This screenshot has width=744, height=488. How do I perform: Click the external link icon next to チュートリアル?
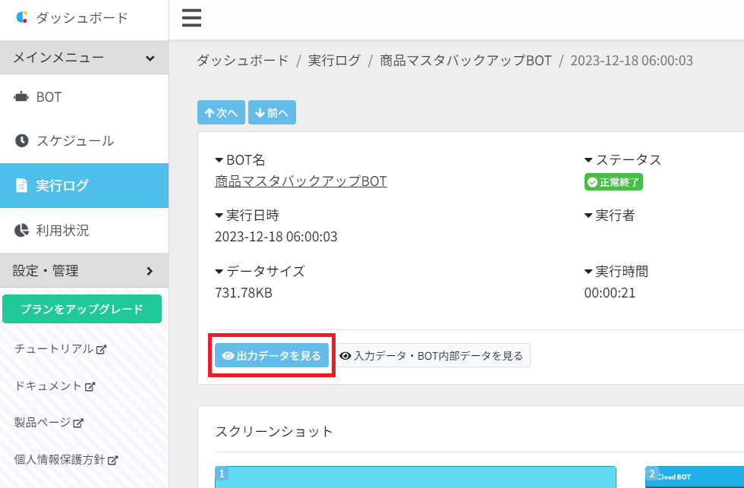(101, 350)
